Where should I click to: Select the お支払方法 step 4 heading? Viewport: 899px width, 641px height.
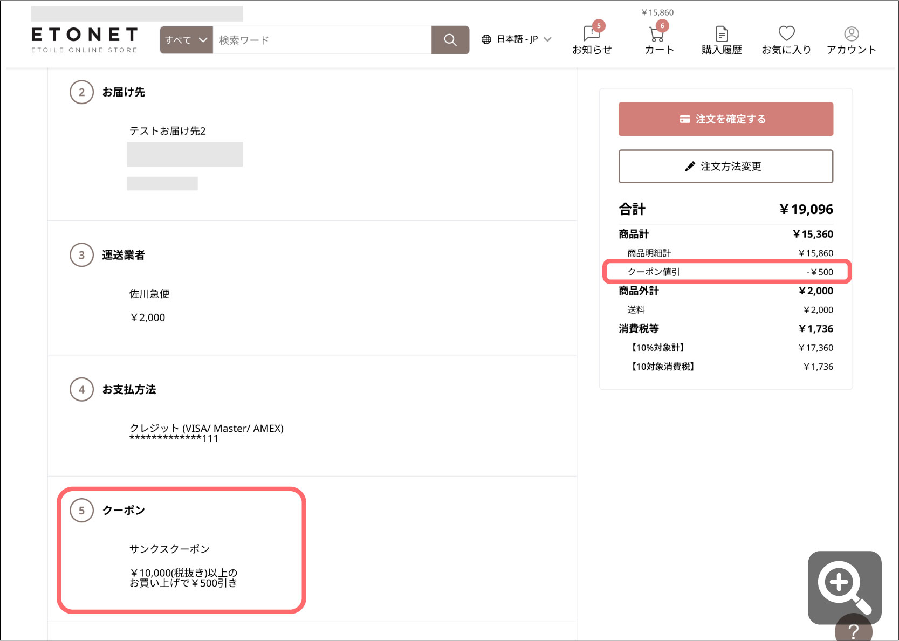click(129, 389)
